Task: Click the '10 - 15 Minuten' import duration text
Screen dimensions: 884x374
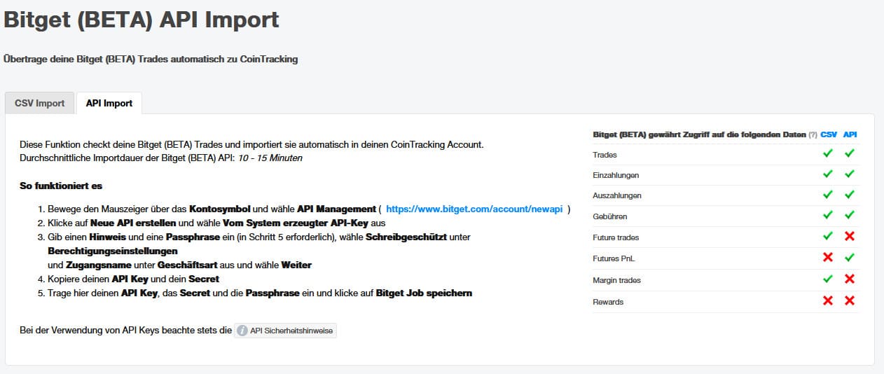Action: click(x=270, y=158)
